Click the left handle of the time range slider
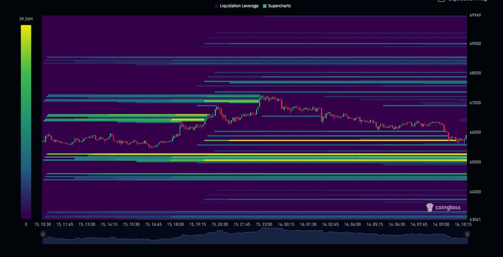 pyautogui.click(x=43, y=234)
